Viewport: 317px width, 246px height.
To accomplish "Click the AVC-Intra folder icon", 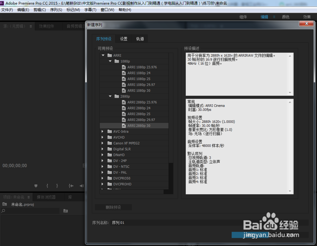I will point(110,131).
